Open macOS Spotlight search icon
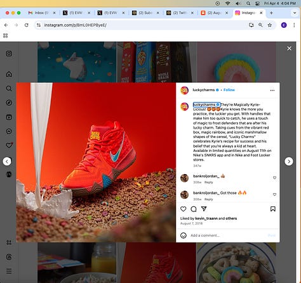This screenshot has height=283, width=301. 248,3
